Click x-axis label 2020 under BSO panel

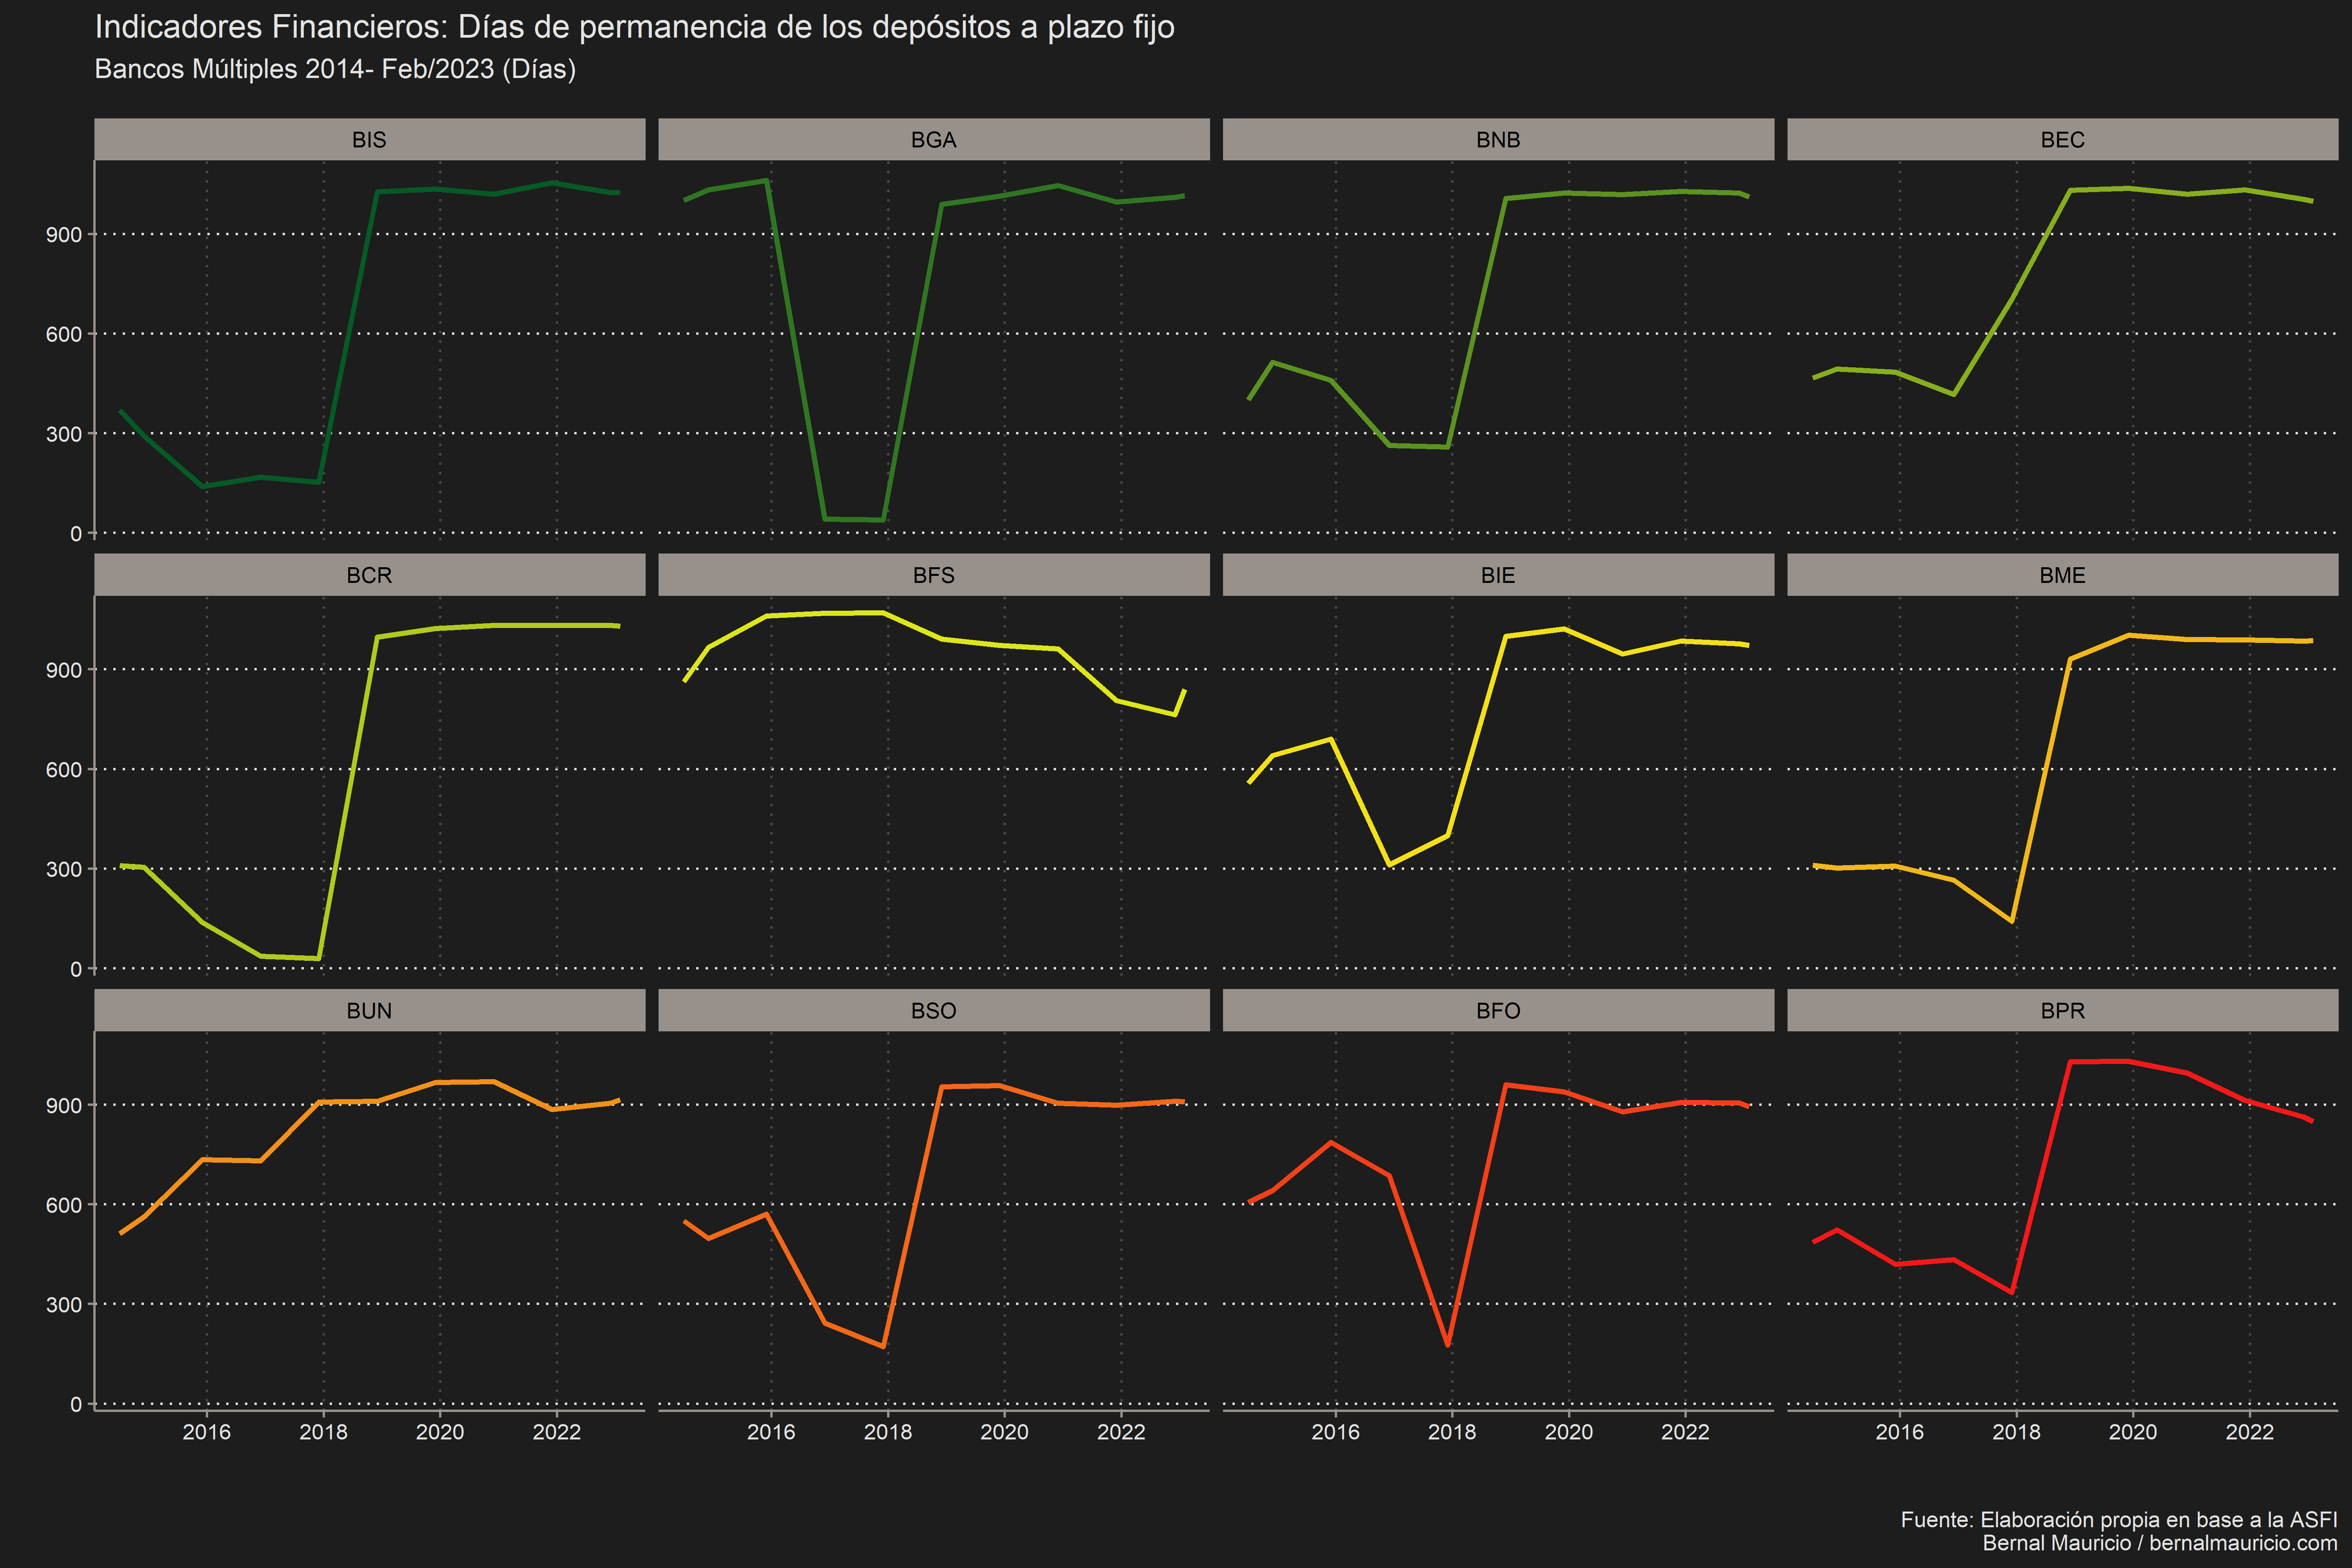pyautogui.click(x=1004, y=1432)
